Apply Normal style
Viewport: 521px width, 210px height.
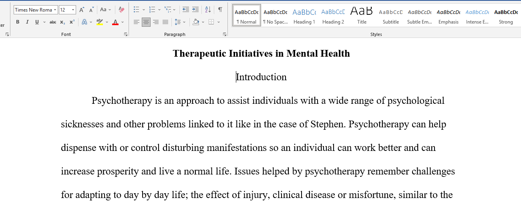tap(247, 15)
